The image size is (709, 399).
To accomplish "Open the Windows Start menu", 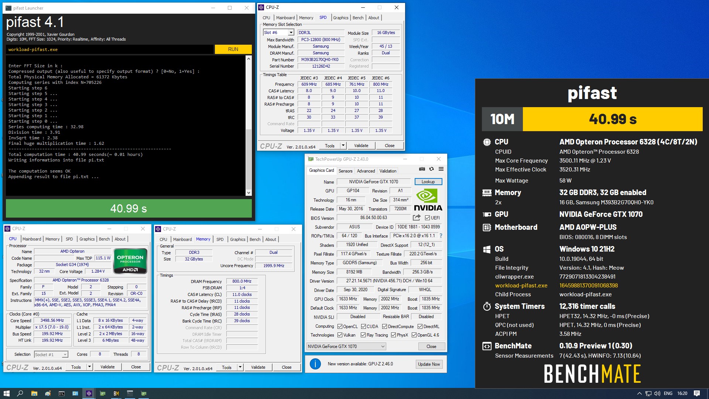I will pyautogui.click(x=7, y=393).
